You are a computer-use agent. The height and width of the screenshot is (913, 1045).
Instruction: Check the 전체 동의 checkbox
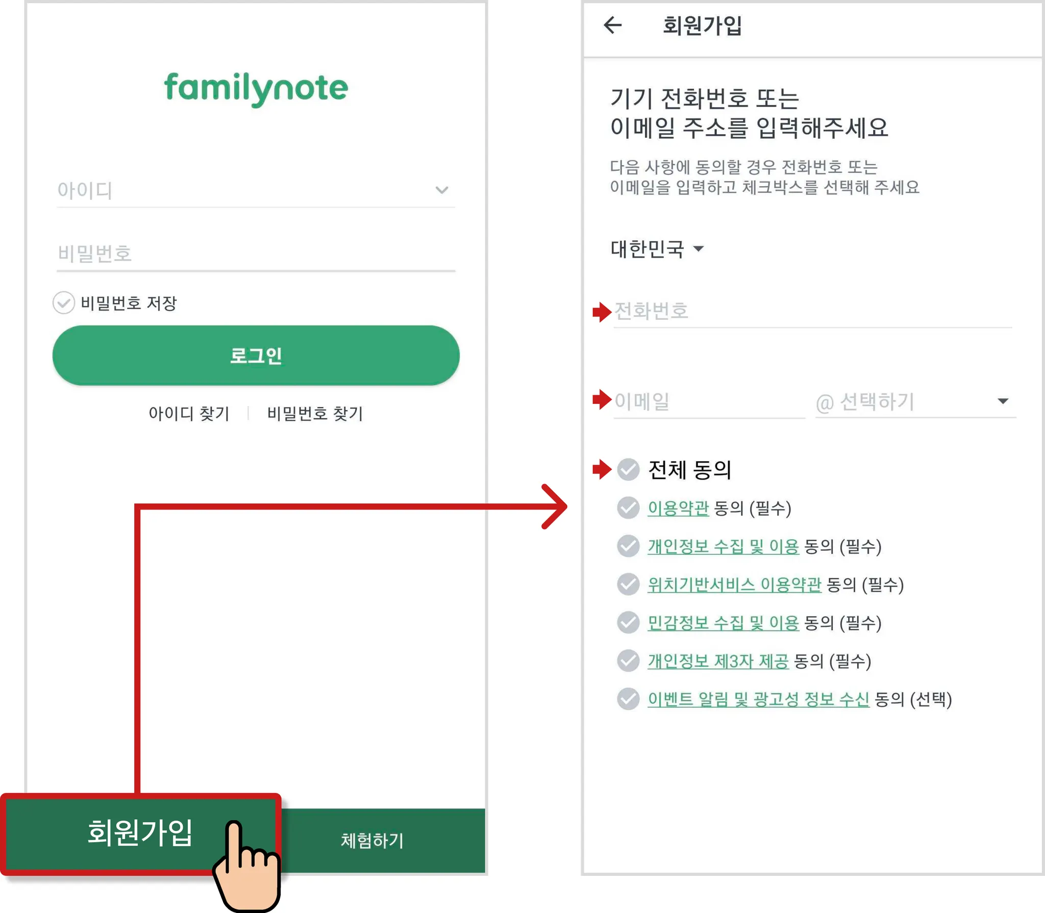tap(628, 469)
